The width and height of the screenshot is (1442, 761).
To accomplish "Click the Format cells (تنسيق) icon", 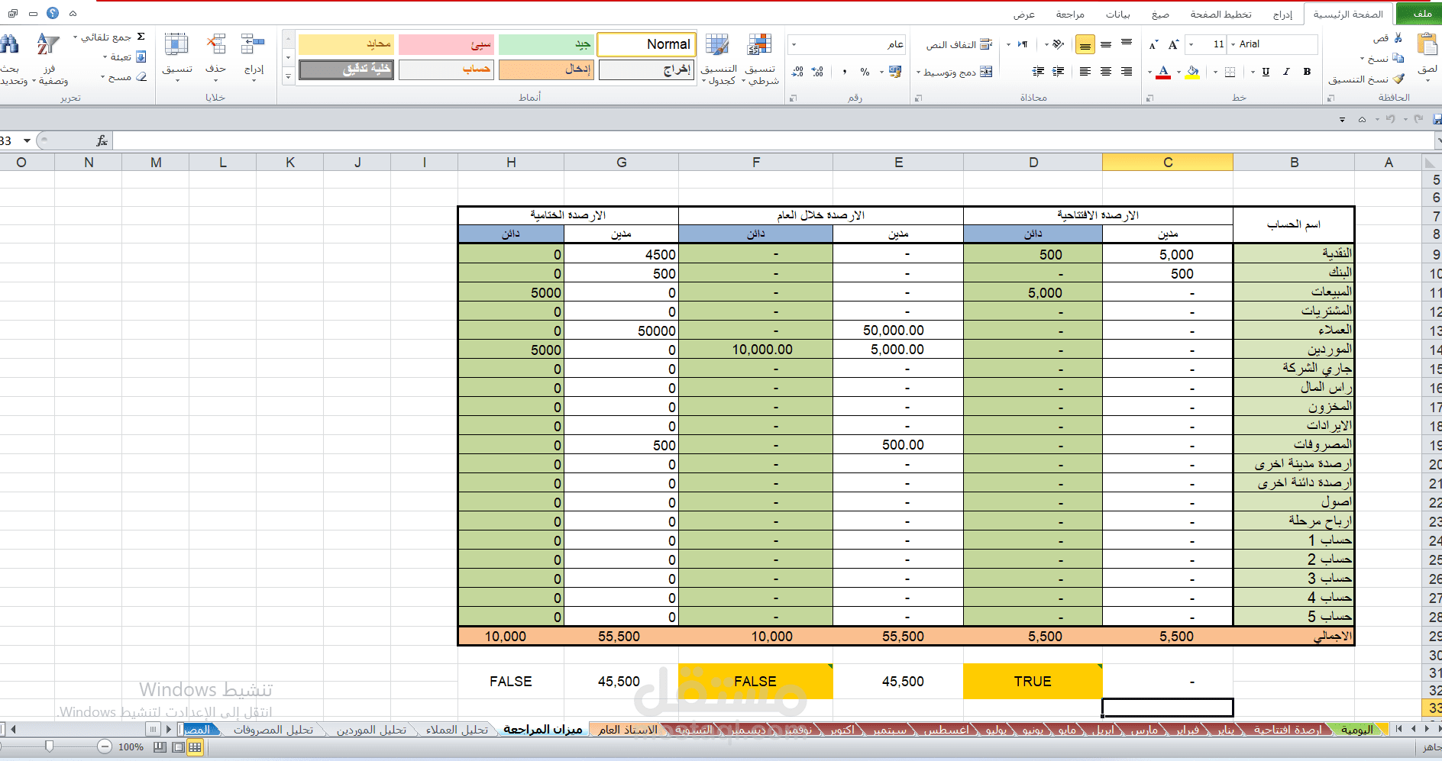I will [x=176, y=44].
